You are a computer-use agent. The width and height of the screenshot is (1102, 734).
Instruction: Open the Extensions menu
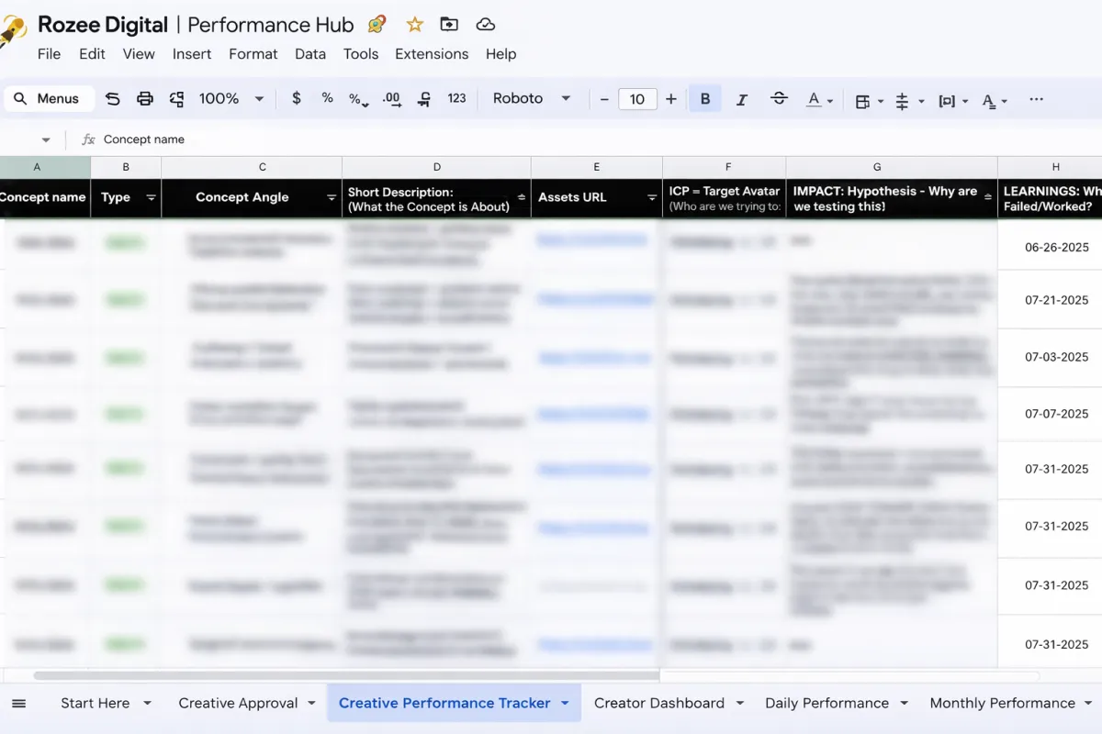click(x=432, y=54)
